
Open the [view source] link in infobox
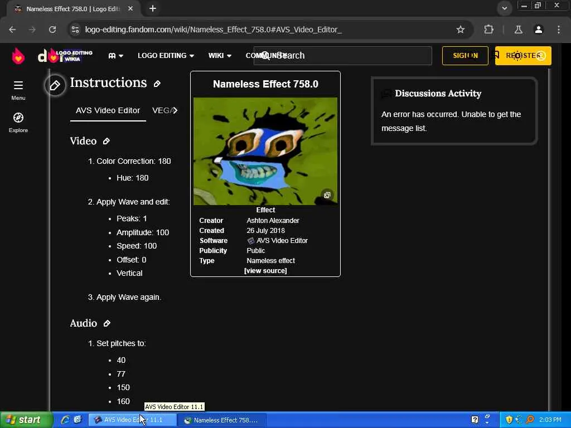[265, 271]
